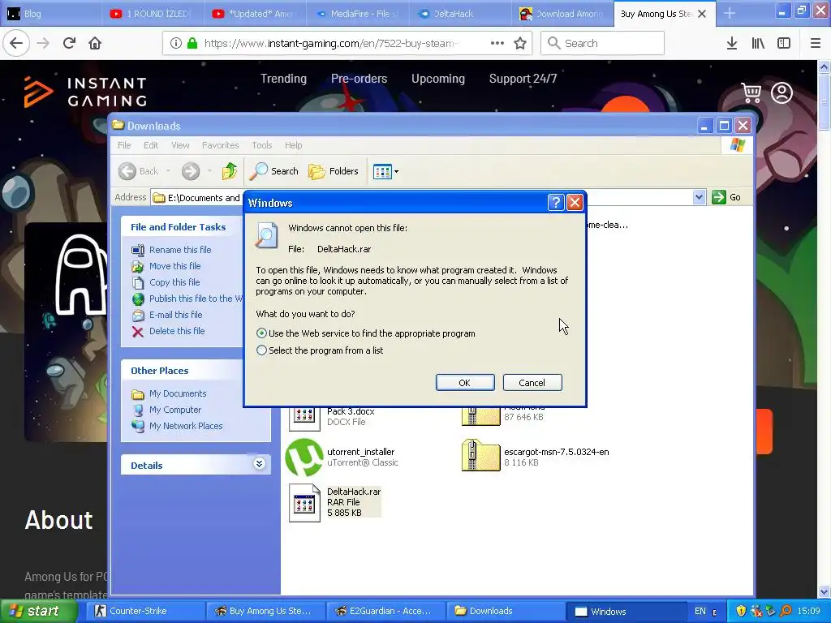Click the browser page vertical scrollbar
831x623 pixels.
point(825,328)
